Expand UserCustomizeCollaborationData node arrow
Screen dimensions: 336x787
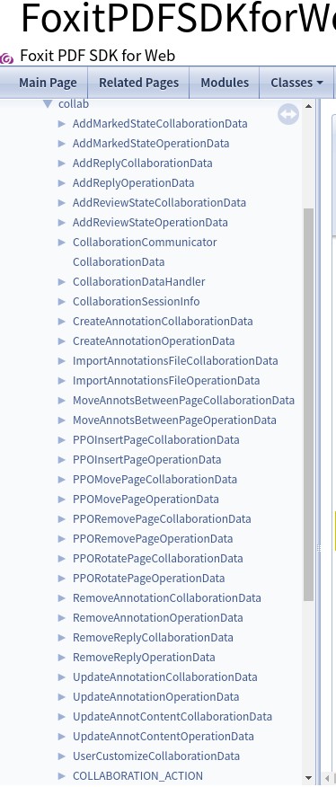(x=62, y=756)
